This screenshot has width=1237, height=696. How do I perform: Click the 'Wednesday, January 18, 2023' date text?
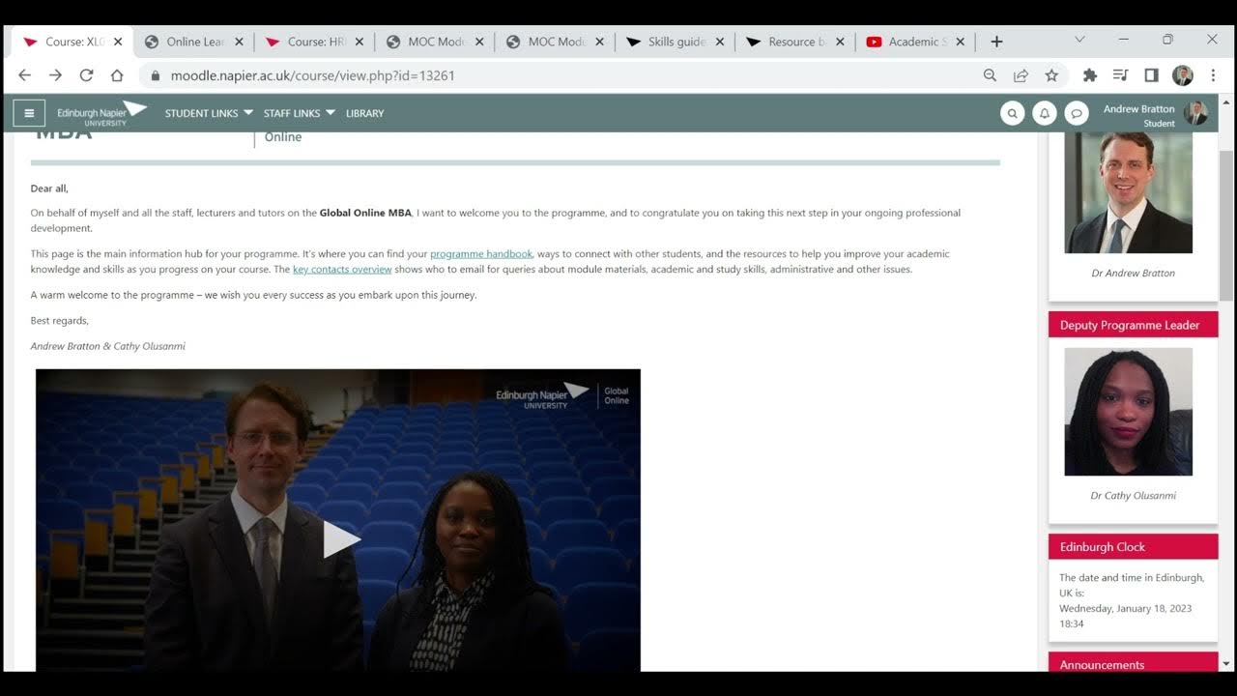[x=1125, y=608]
